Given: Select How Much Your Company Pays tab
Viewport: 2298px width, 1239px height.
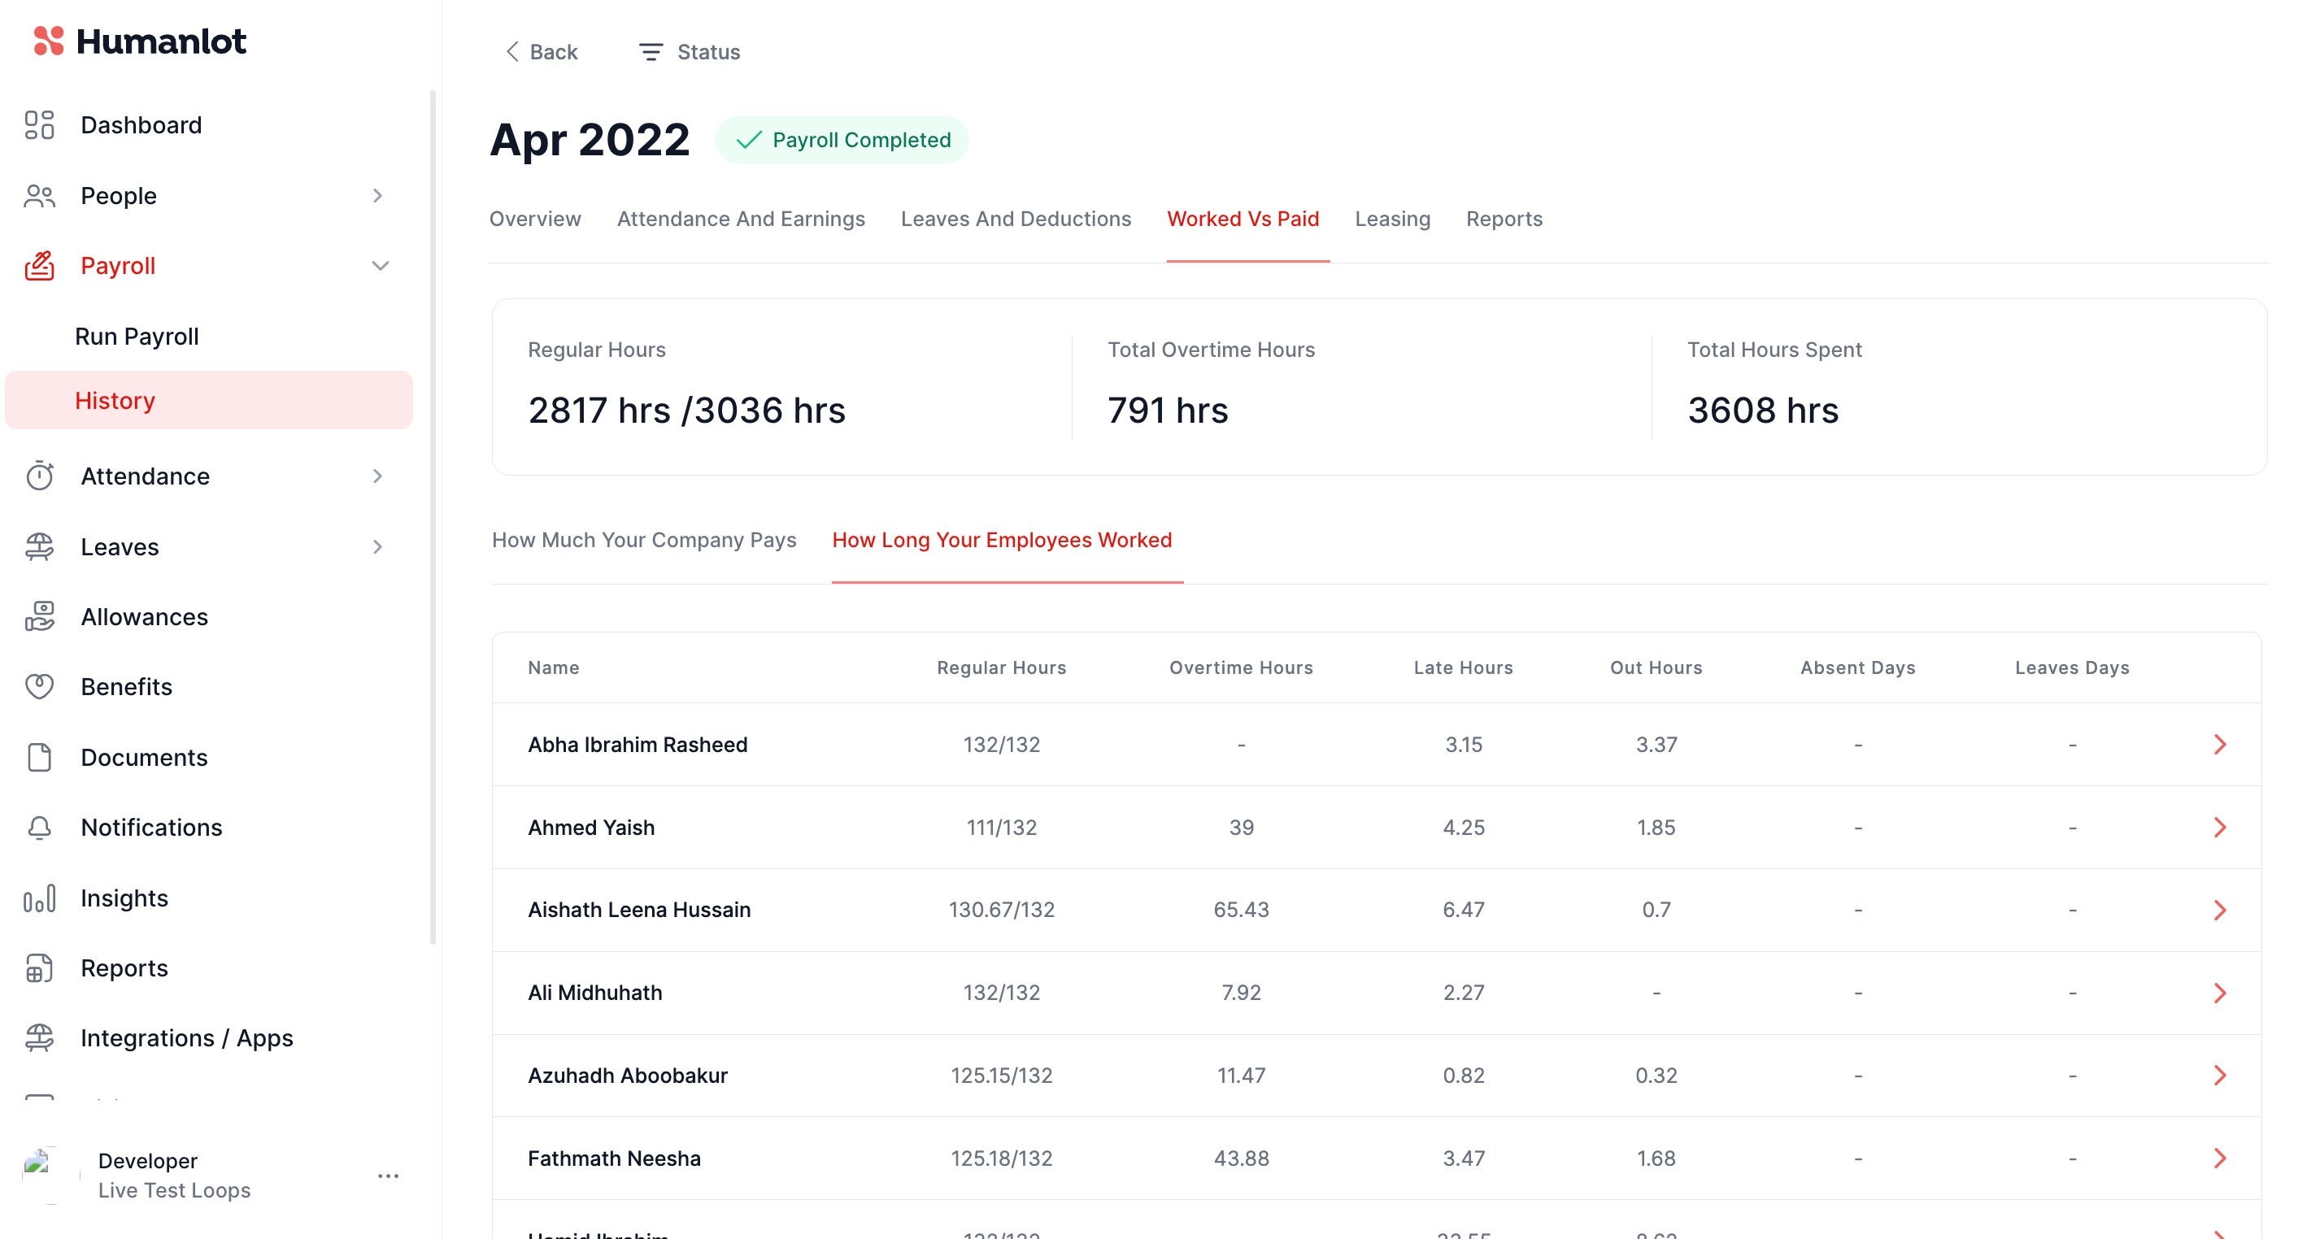Looking at the screenshot, I should pyautogui.click(x=643, y=541).
